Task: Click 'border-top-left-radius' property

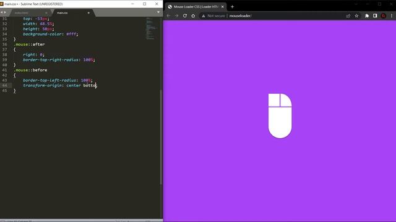Action: [x=49, y=80]
